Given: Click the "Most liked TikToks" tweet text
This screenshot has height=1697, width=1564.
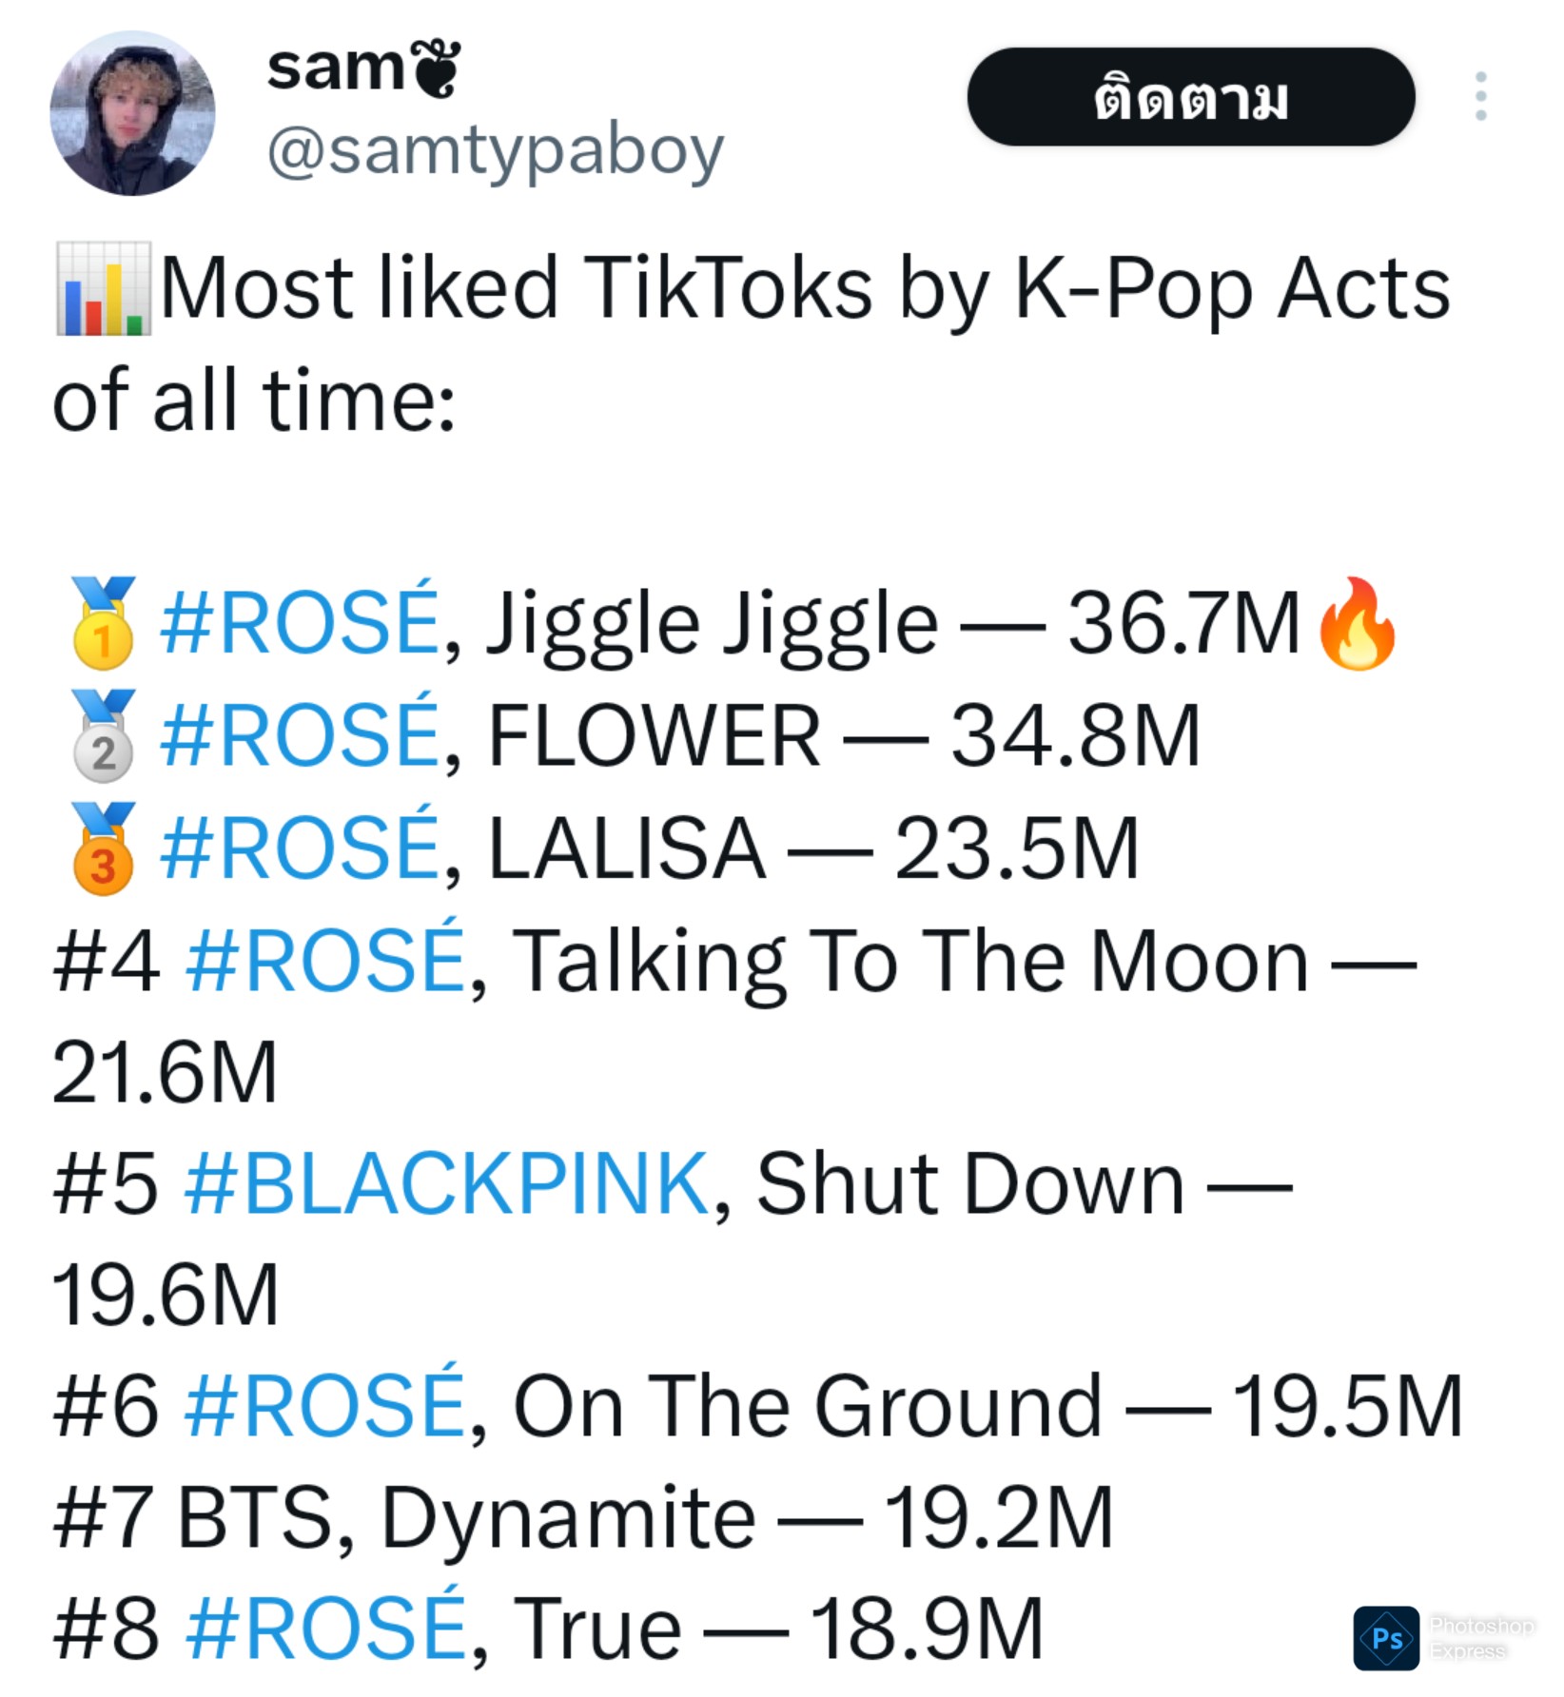Looking at the screenshot, I should click(804, 289).
